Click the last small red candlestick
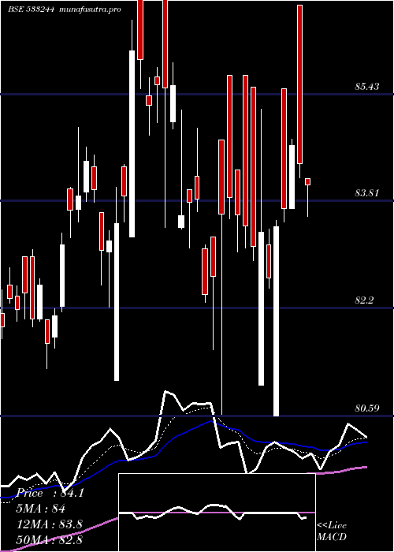This screenshot has height=552, width=394. (307, 181)
